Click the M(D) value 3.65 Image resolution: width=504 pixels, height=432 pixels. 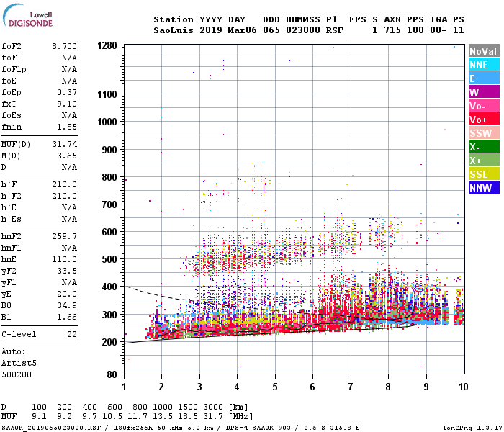coord(67,156)
